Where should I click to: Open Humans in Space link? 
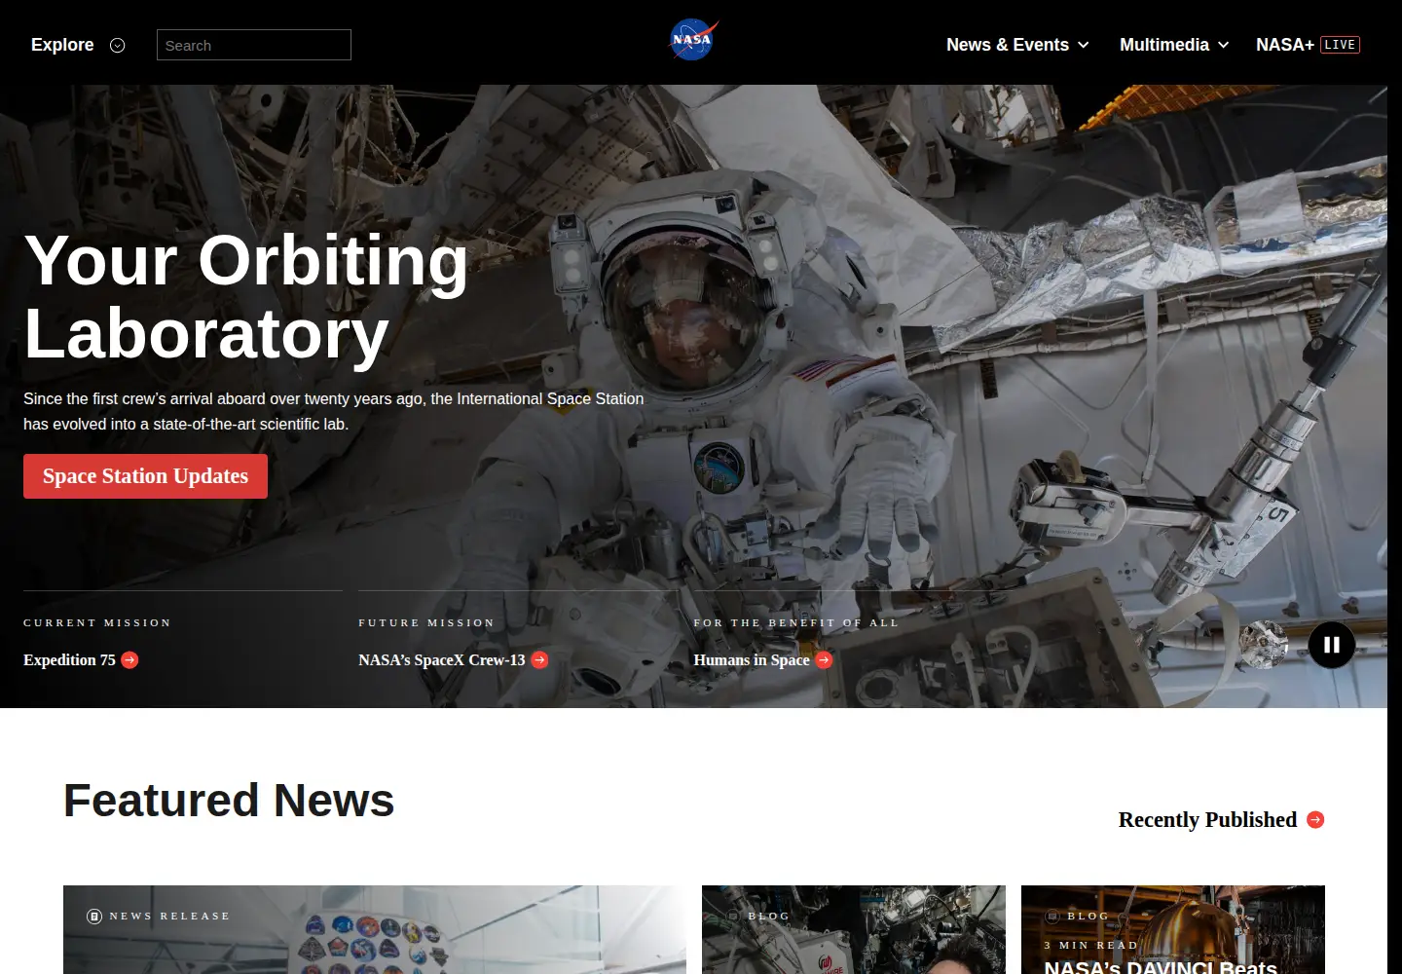[762, 659]
